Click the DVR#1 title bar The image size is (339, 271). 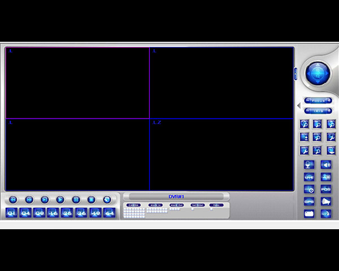(176, 196)
